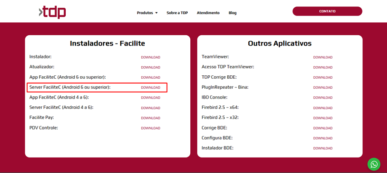
Task: Open the Blog menu link
Action: [232, 13]
